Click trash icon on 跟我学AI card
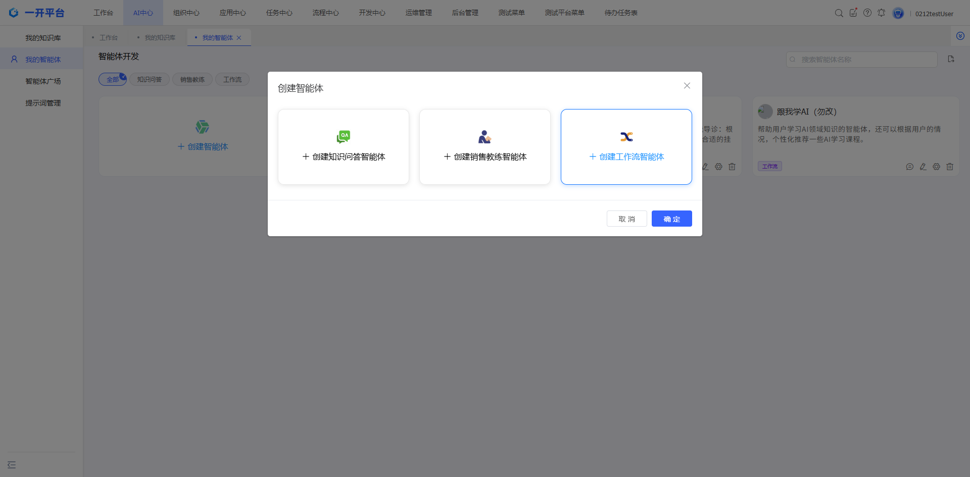The height and width of the screenshot is (477, 970). click(x=949, y=167)
